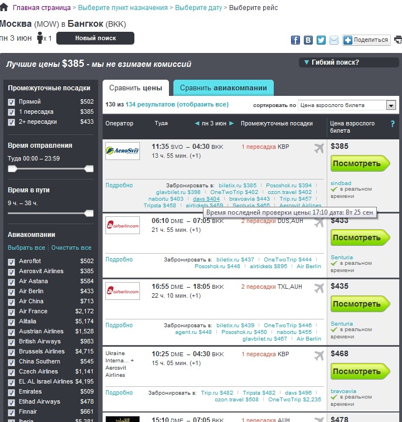Toggle Etihad Airways checkbox
Viewport: 402px width, 422px height.
(x=11, y=402)
